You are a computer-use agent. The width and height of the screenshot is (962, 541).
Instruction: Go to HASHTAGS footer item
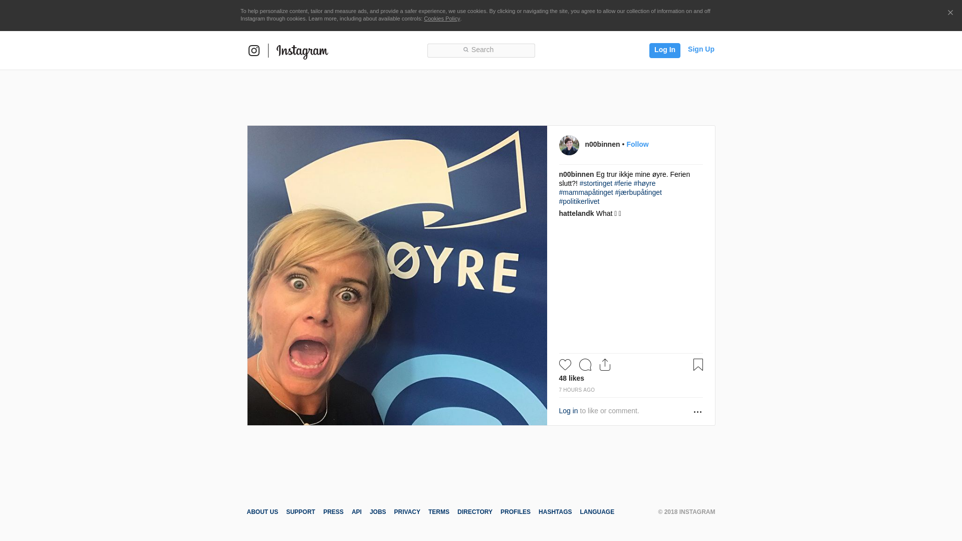click(555, 512)
